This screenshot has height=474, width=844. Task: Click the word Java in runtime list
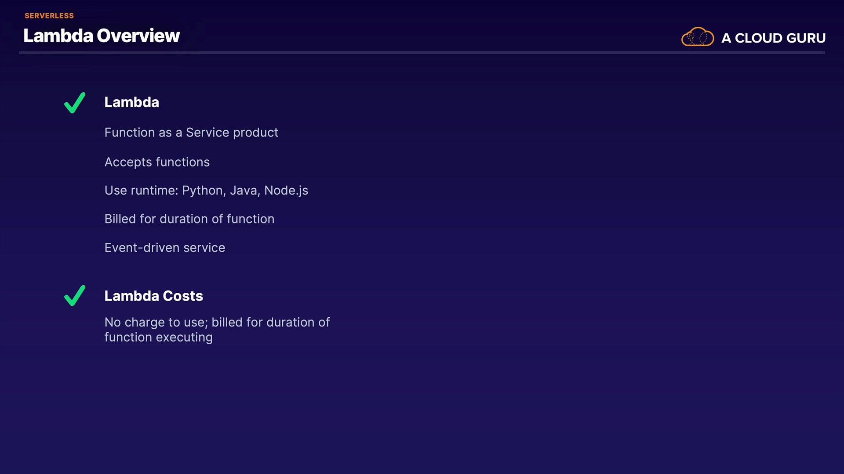tap(245, 190)
